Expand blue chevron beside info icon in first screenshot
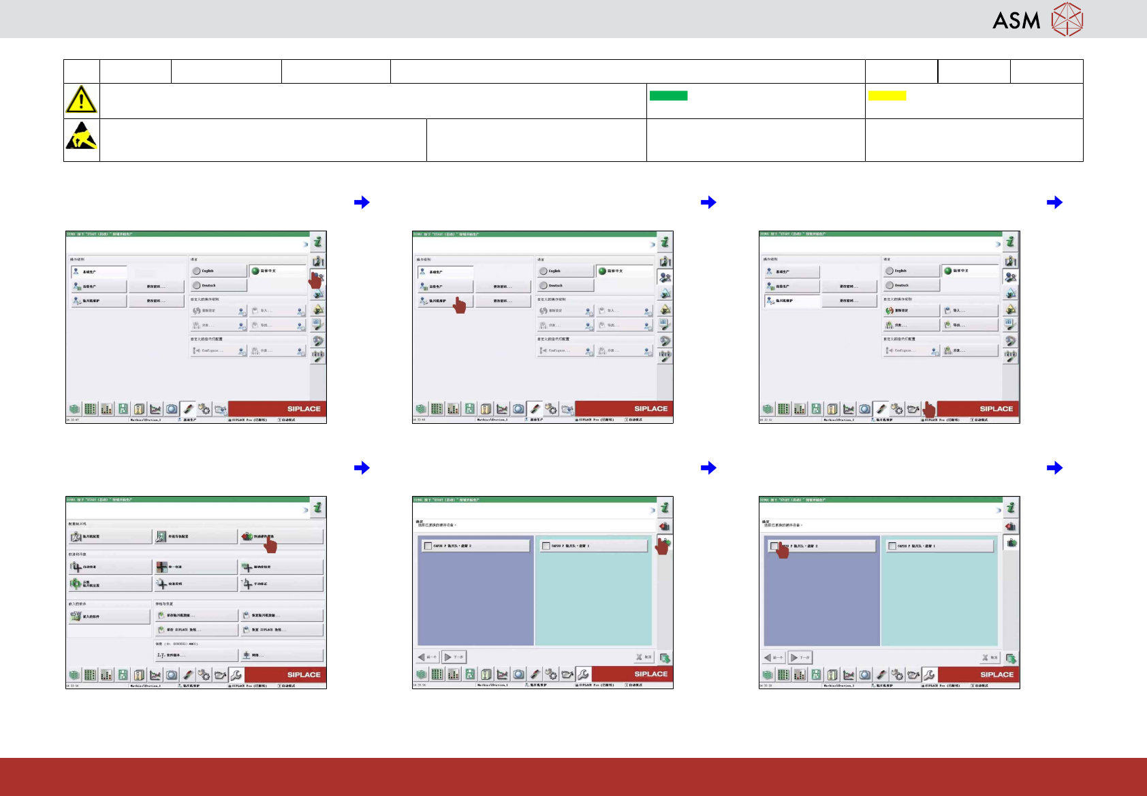The height and width of the screenshot is (796, 1147). coord(306,244)
